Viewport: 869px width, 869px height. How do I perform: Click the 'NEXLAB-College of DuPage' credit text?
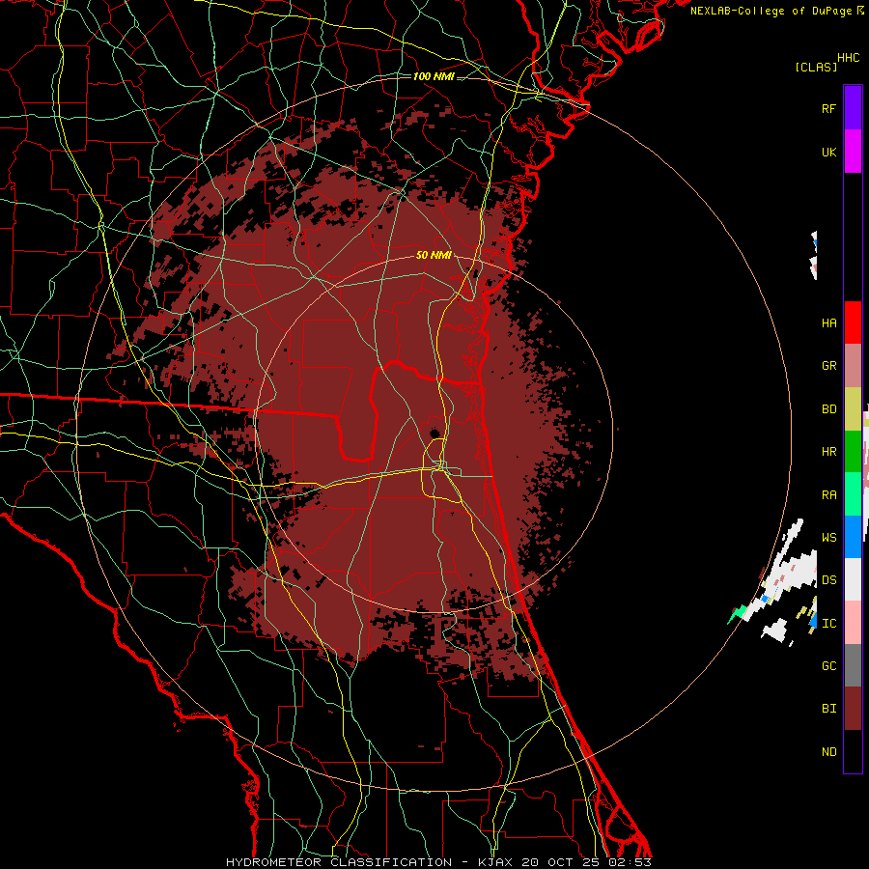[x=771, y=11]
